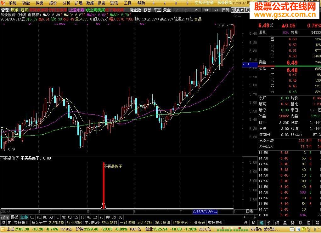Click the 一键全撤 button
This screenshot has width=321, height=233.
[x=133, y=10]
